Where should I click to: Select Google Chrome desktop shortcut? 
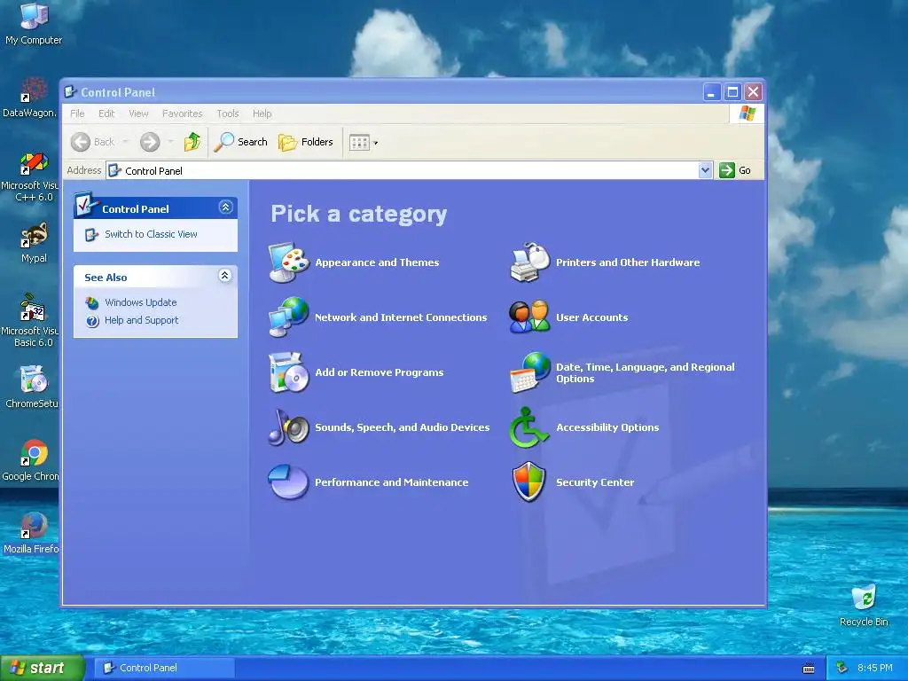coord(31,460)
